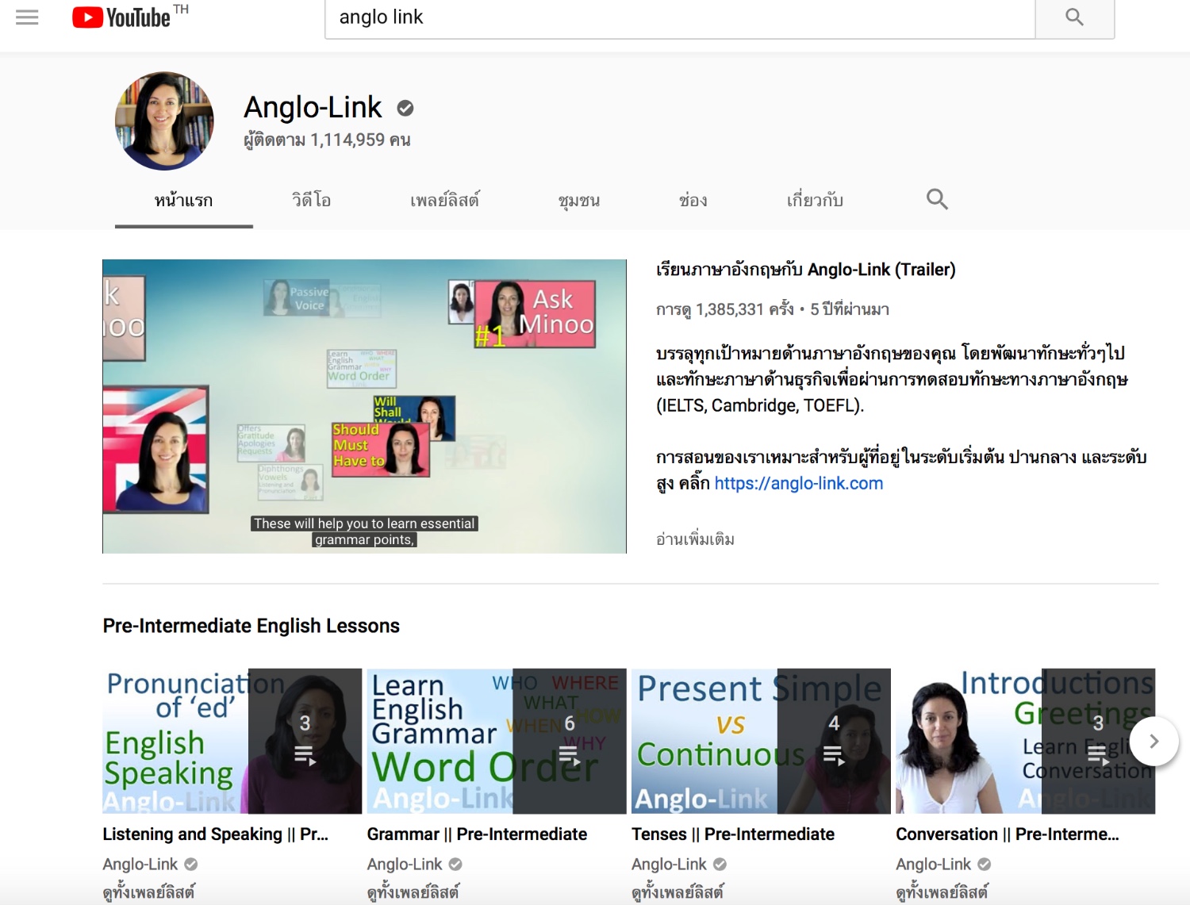This screenshot has height=905, width=1190.
Task: Open Pronunciation of 'ed' playlist thumbnail
Action: 232,741
